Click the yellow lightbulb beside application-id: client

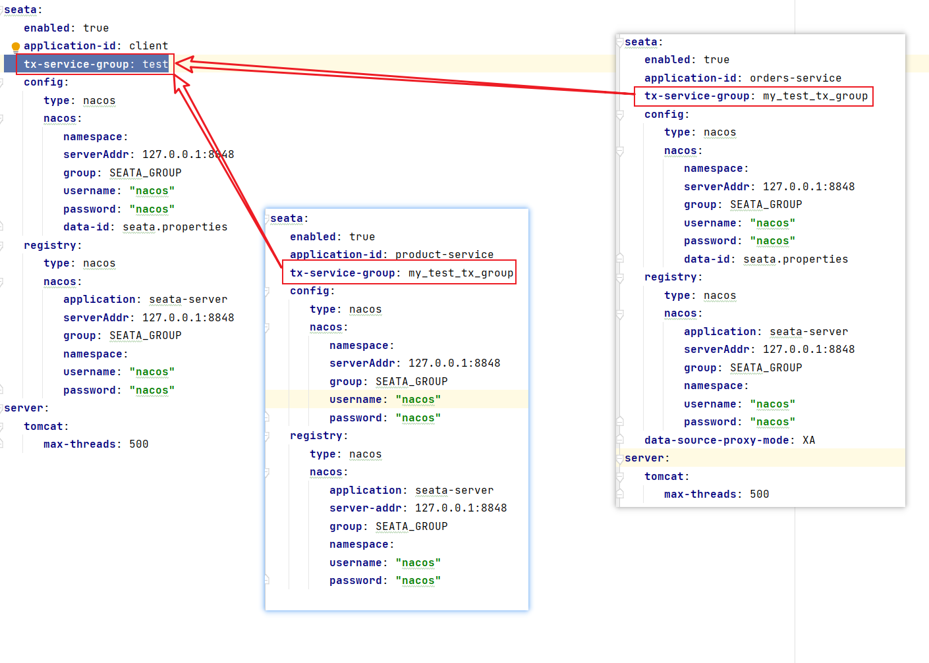[16, 47]
